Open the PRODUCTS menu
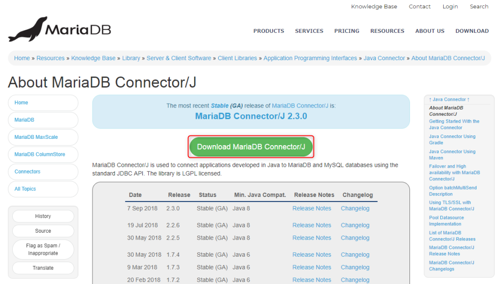Image resolution: width=501 pixels, height=284 pixels. 269,31
